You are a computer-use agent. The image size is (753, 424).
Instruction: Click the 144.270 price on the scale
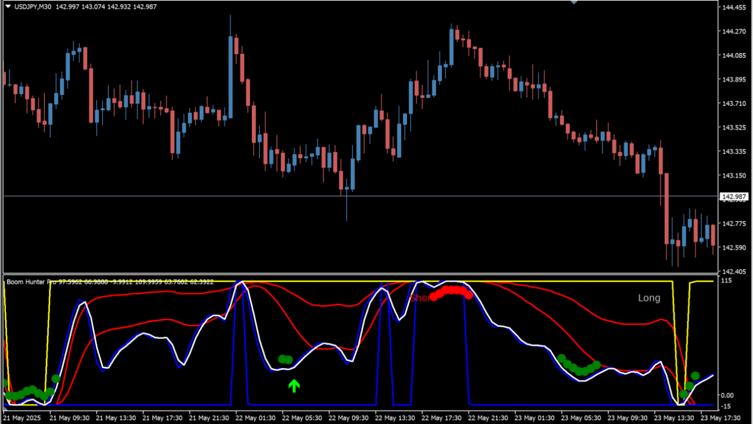(x=734, y=32)
